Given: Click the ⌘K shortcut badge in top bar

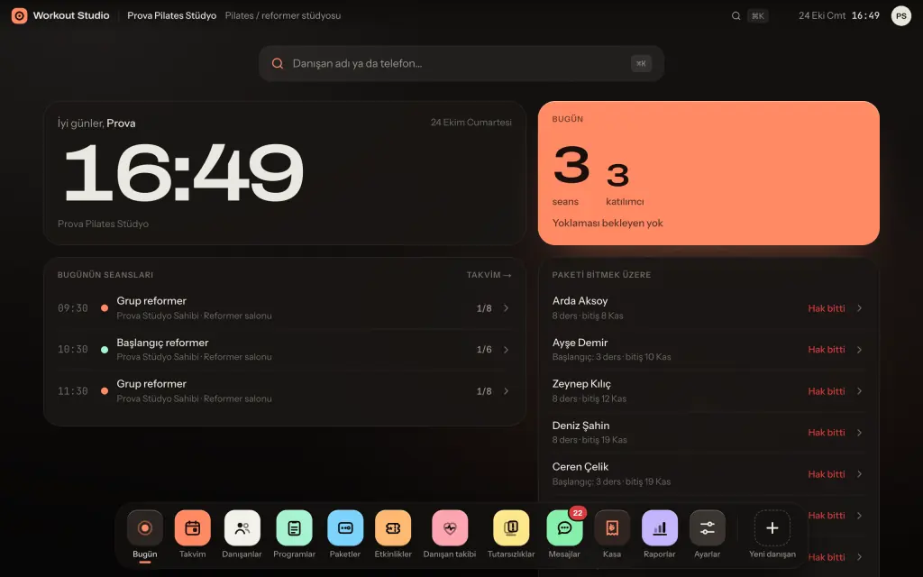Looking at the screenshot, I should [x=757, y=16].
